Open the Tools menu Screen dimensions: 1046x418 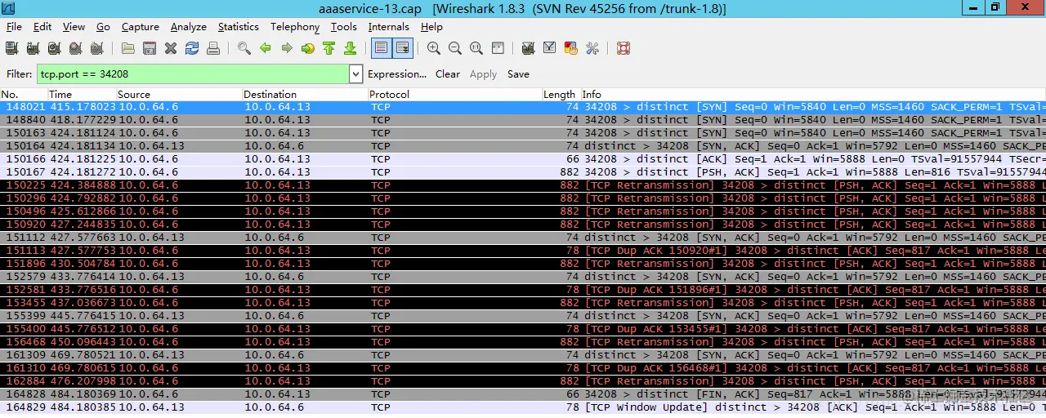(344, 27)
